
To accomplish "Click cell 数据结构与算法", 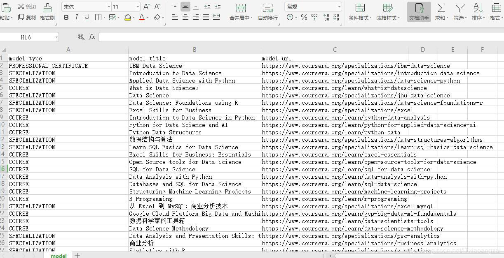I will pyautogui.click(x=195, y=140).
